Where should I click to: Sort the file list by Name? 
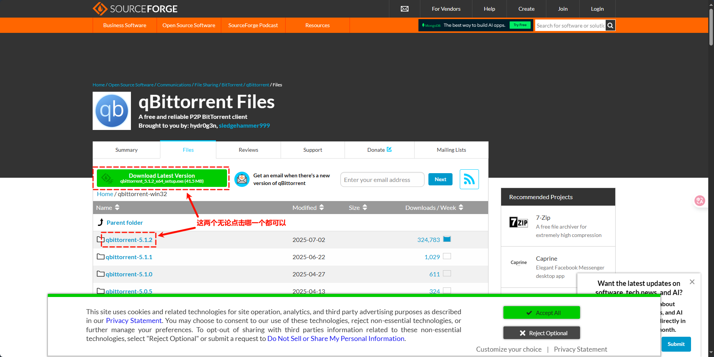(x=108, y=208)
